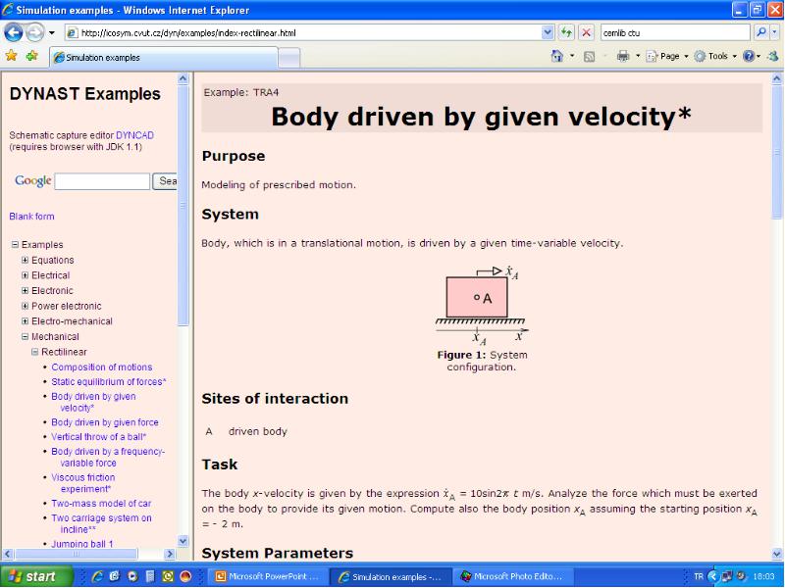Open the Print options dropdown arrow
The width and height of the screenshot is (785, 588).
(637, 56)
